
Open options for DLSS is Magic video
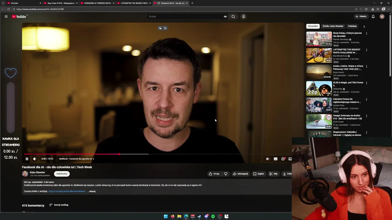[367, 83]
